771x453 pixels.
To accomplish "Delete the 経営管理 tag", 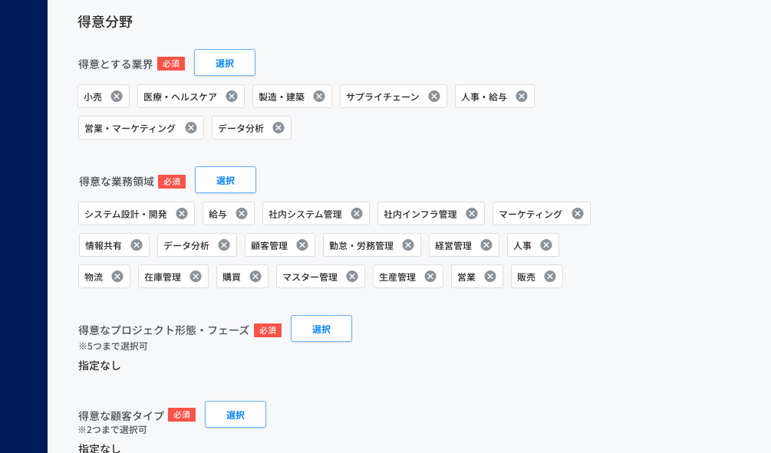I will point(486,245).
